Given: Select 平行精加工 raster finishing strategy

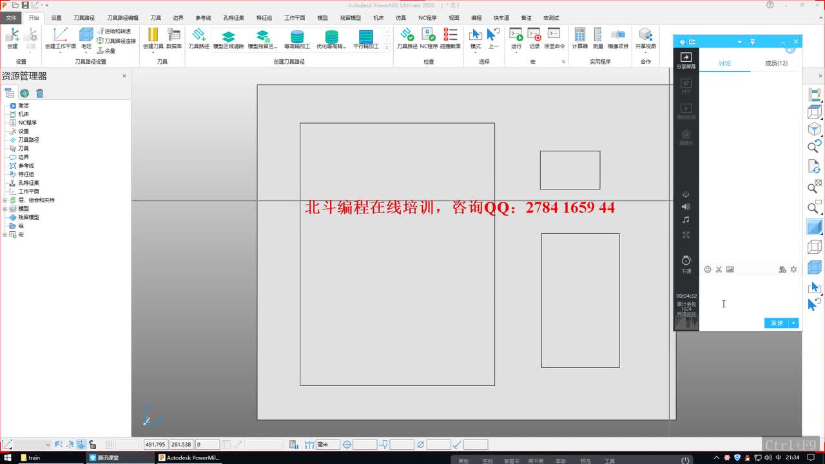Looking at the screenshot, I should [x=365, y=39].
